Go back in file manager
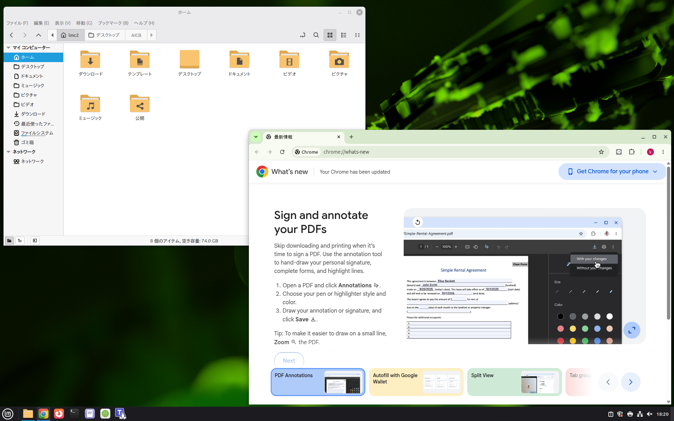This screenshot has height=421, width=674. (12, 35)
